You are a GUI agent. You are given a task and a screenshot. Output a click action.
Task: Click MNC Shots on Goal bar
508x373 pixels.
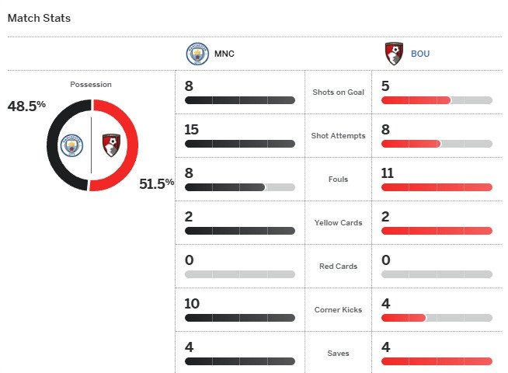point(239,100)
